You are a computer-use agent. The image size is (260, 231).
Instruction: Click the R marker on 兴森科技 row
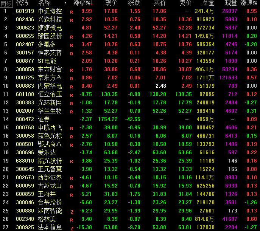coord(72,20)
